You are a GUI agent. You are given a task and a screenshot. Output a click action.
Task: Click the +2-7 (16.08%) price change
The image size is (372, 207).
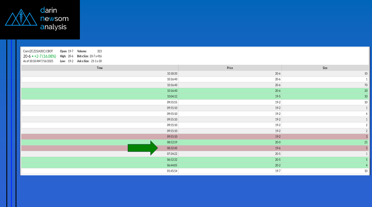[x=45, y=56]
